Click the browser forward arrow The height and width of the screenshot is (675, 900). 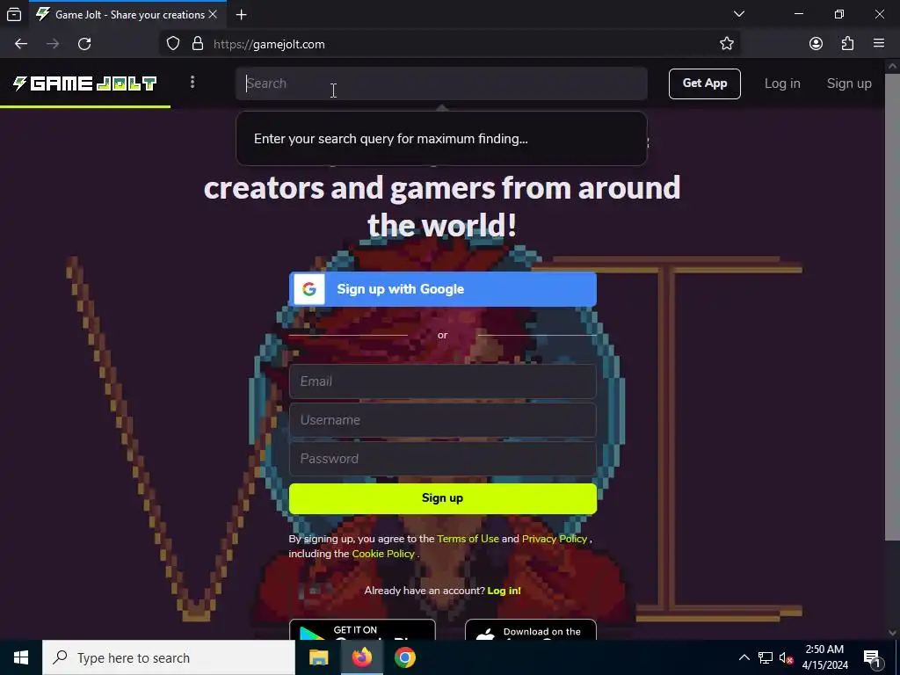[x=53, y=44]
